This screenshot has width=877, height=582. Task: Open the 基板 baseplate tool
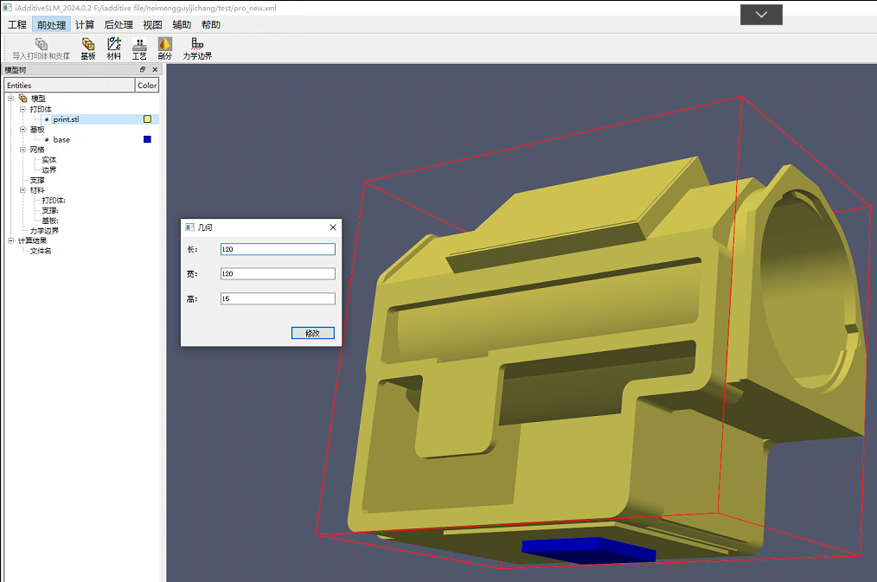coord(88,48)
